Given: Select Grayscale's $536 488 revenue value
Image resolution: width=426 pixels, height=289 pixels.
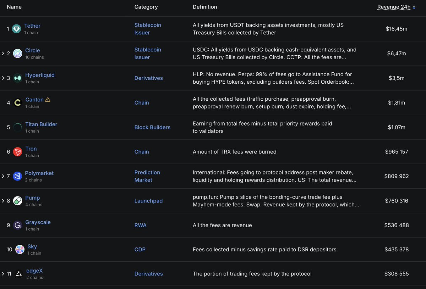Looking at the screenshot, I should (397, 225).
